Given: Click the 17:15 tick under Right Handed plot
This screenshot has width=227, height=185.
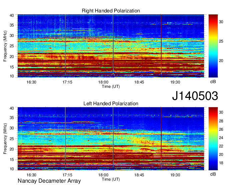Looking at the screenshot, I should click(67, 82).
